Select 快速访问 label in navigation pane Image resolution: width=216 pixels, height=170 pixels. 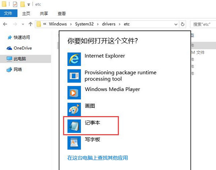pos(22,37)
